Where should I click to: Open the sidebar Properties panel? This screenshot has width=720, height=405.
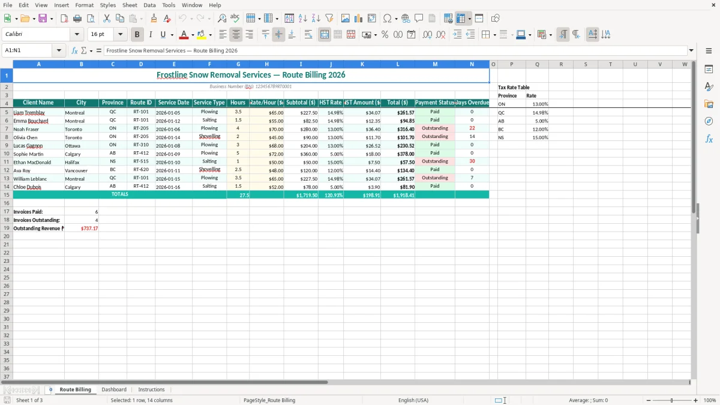pyautogui.click(x=709, y=70)
